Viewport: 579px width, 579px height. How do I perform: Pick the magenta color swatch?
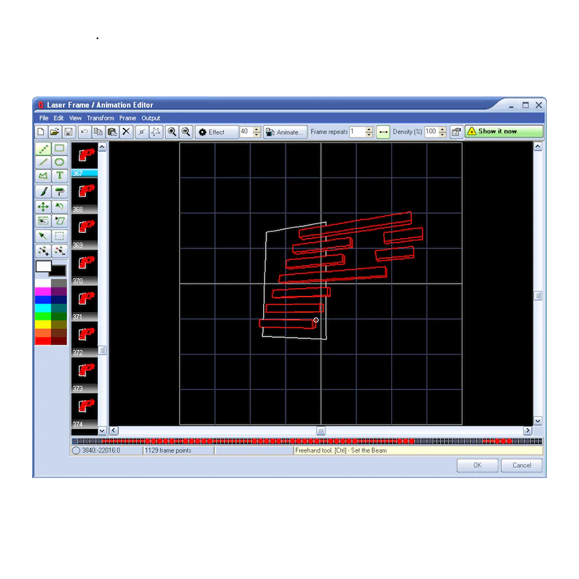[43, 291]
